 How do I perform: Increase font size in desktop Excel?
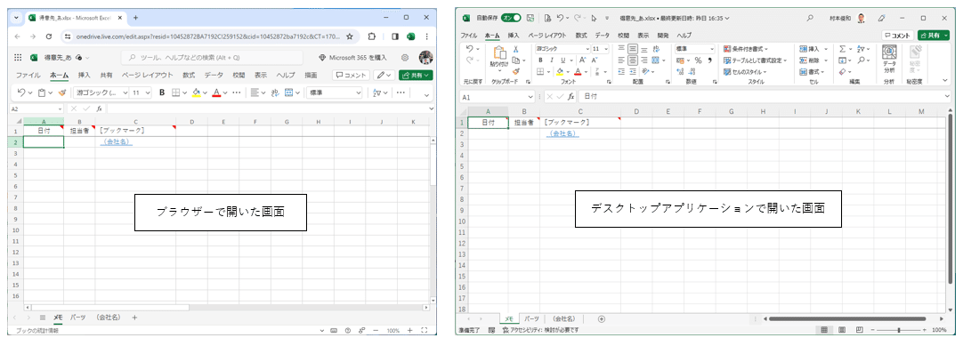[582, 60]
